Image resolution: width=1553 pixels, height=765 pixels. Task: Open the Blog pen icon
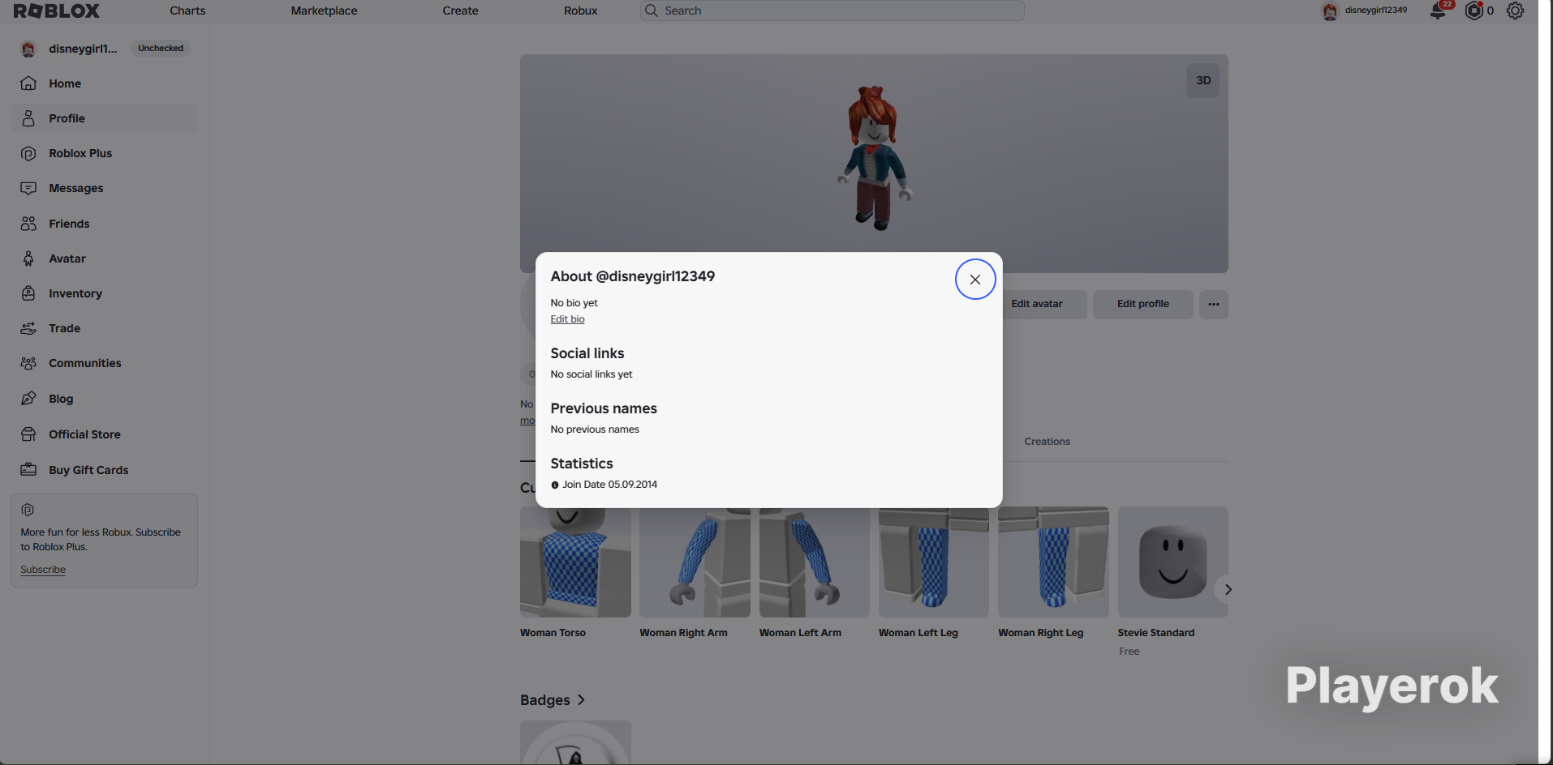pos(28,399)
